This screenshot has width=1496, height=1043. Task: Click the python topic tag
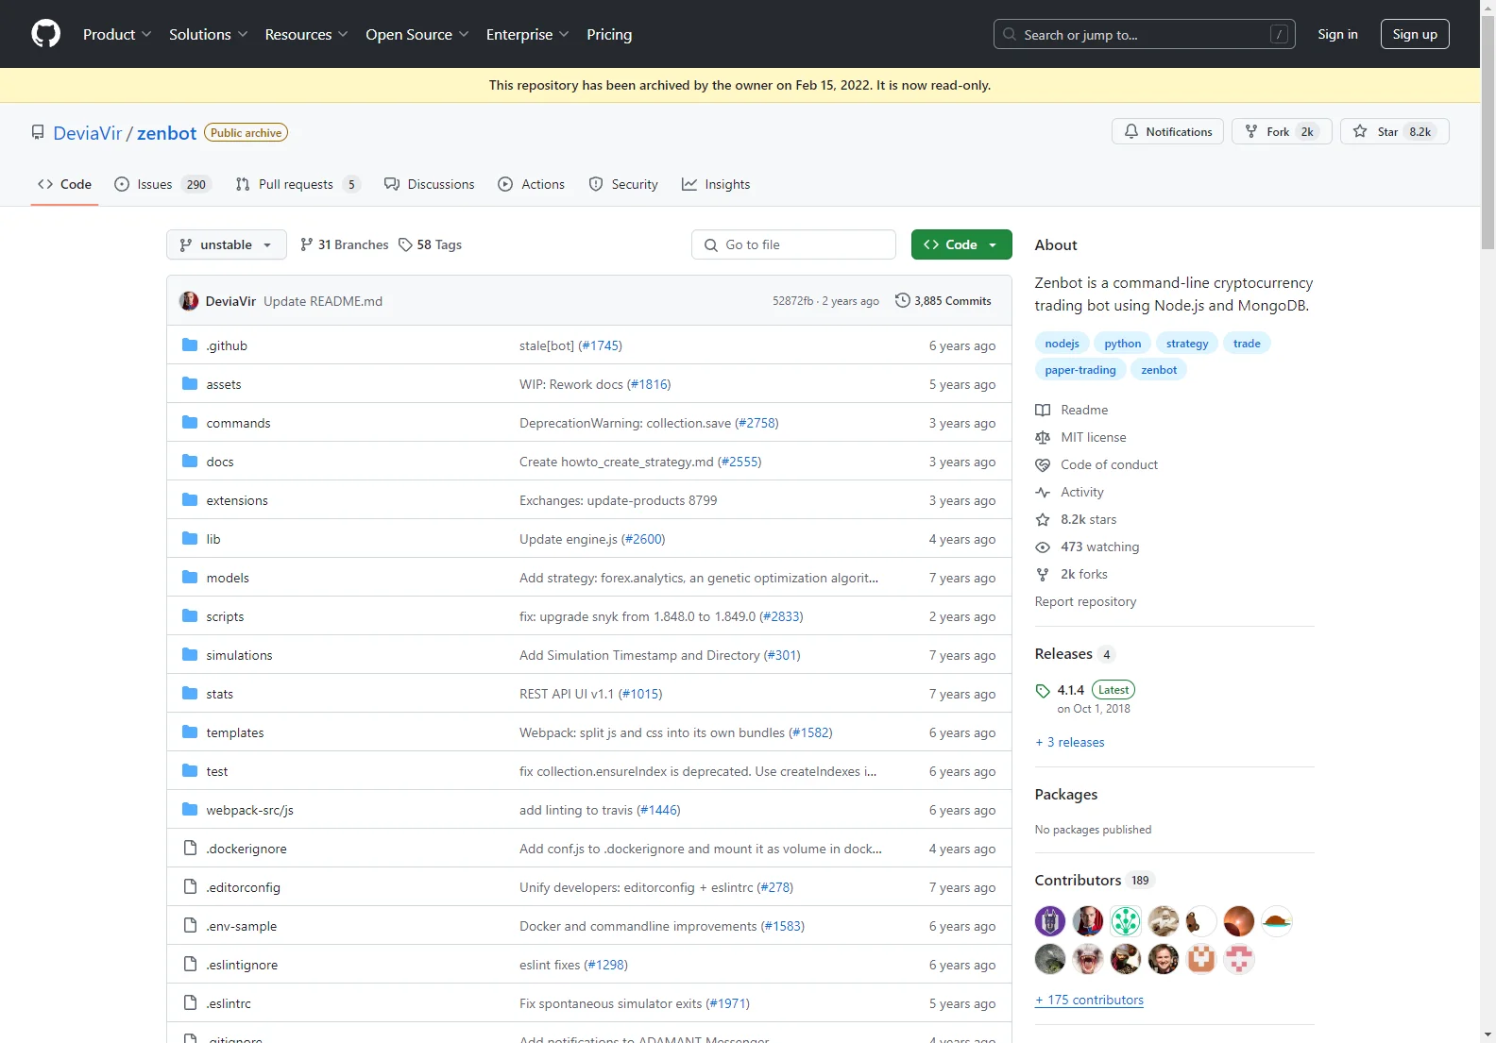point(1122,344)
